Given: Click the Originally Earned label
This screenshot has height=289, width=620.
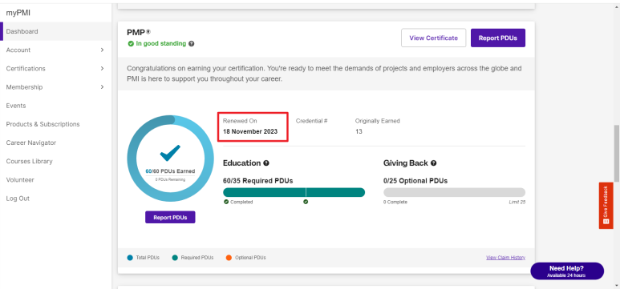Looking at the screenshot, I should (x=377, y=121).
